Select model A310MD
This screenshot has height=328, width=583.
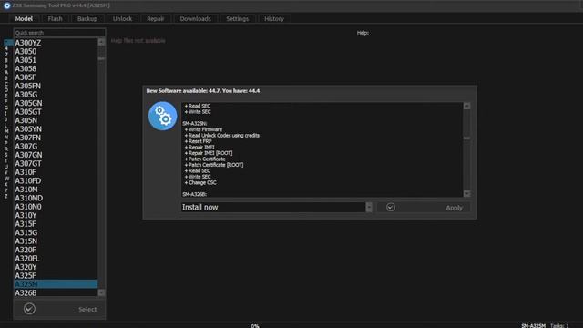[x=56, y=198]
